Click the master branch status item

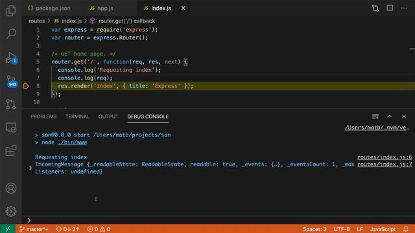(34, 228)
